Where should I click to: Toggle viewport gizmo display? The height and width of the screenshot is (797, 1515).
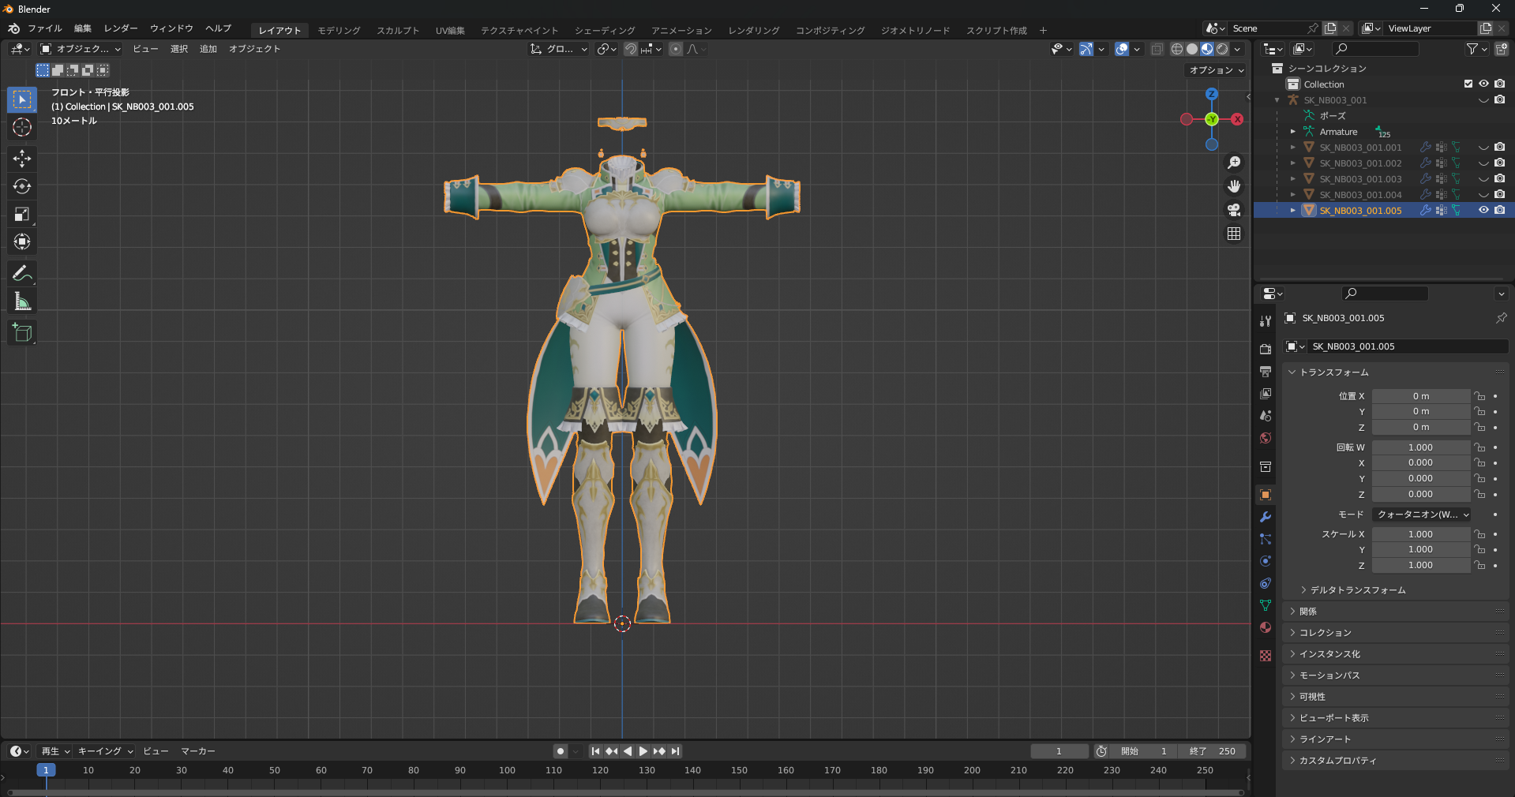(x=1086, y=49)
